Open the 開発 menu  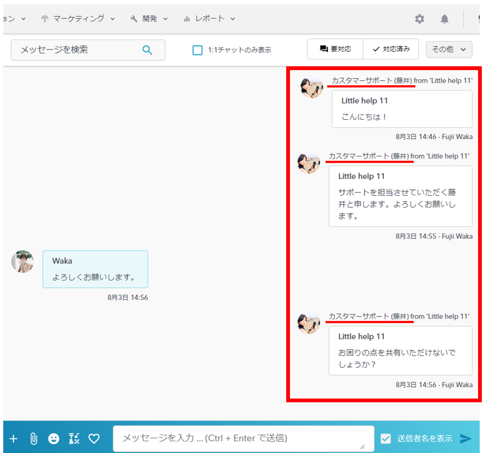pyautogui.click(x=149, y=18)
